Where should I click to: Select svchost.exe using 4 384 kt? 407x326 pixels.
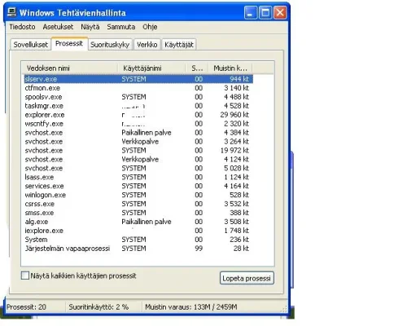tap(138, 133)
